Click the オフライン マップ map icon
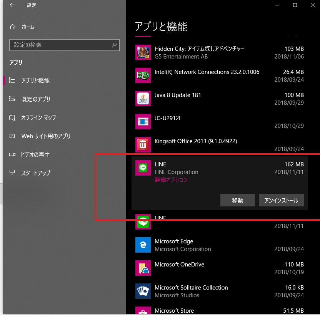 (12, 118)
